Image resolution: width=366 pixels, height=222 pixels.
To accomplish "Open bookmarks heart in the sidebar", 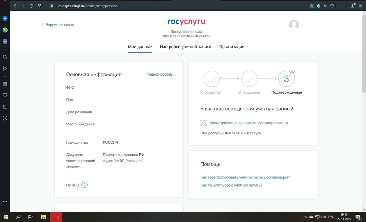I will click(5, 95).
